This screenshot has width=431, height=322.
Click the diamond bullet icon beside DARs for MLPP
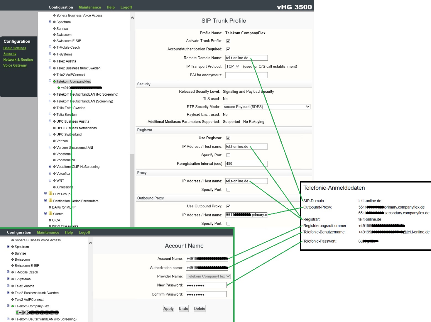[50, 207]
